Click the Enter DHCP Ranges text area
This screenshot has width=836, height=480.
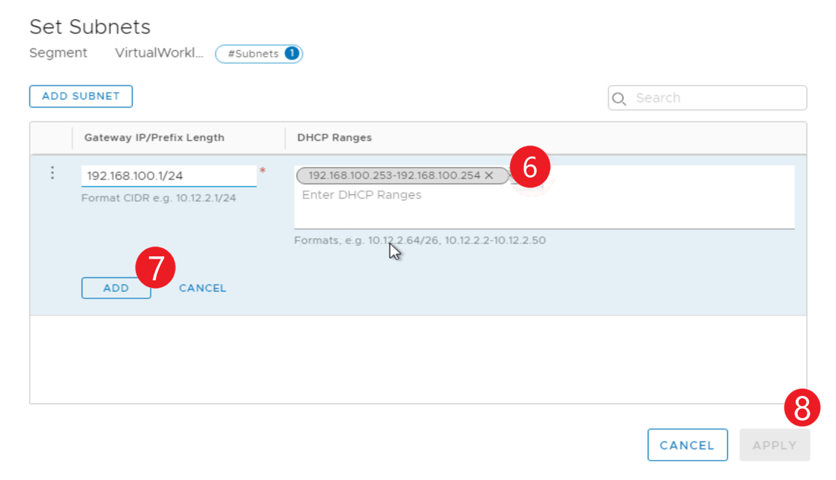(x=361, y=195)
